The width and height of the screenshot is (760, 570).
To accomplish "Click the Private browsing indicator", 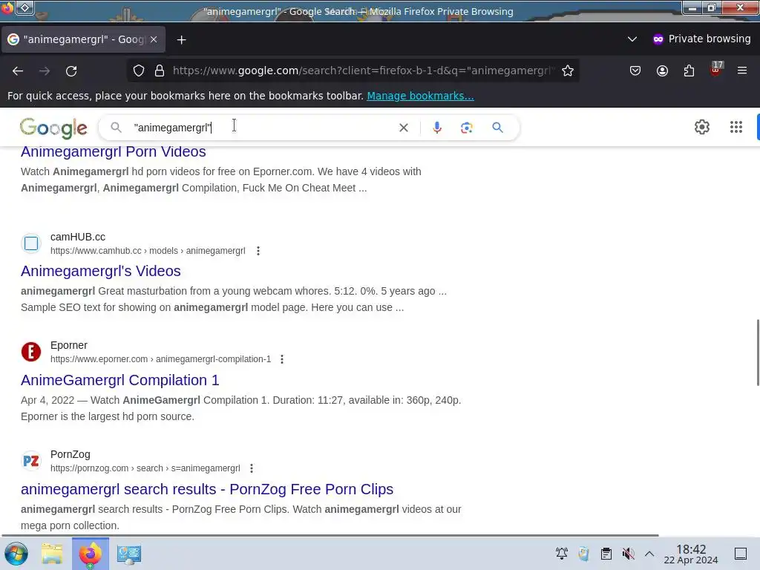I will (701, 39).
